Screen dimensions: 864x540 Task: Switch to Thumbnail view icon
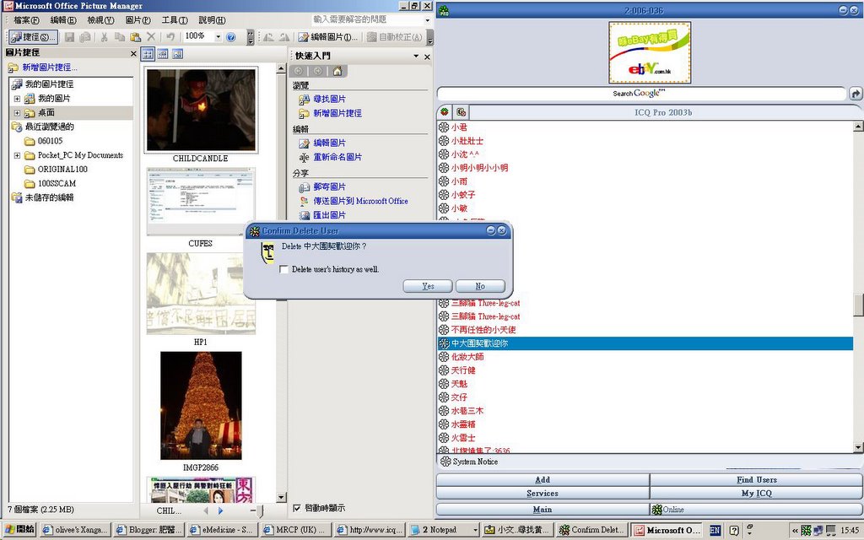point(148,53)
